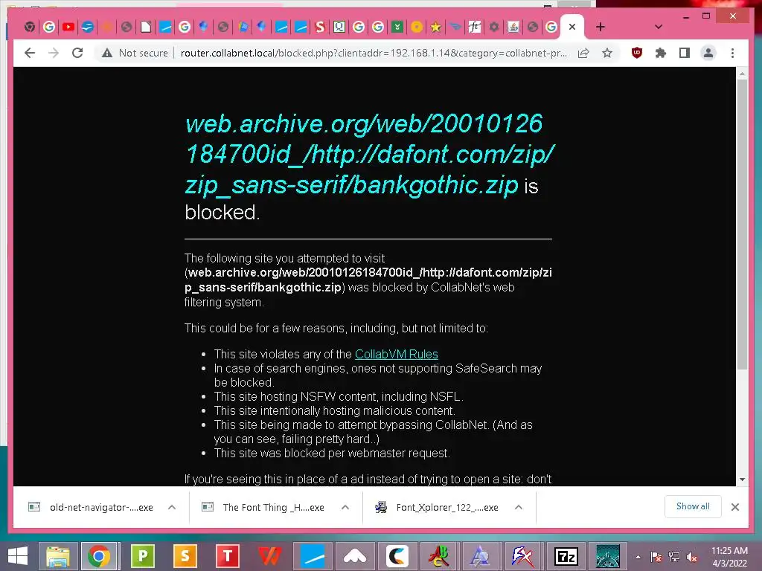Open the Chrome three-dot menu
The height and width of the screenshot is (571, 762).
click(732, 53)
